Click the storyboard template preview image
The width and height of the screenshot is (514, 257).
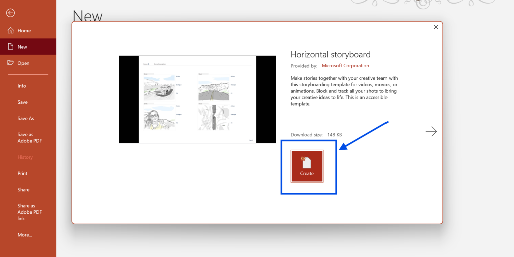[197, 99]
